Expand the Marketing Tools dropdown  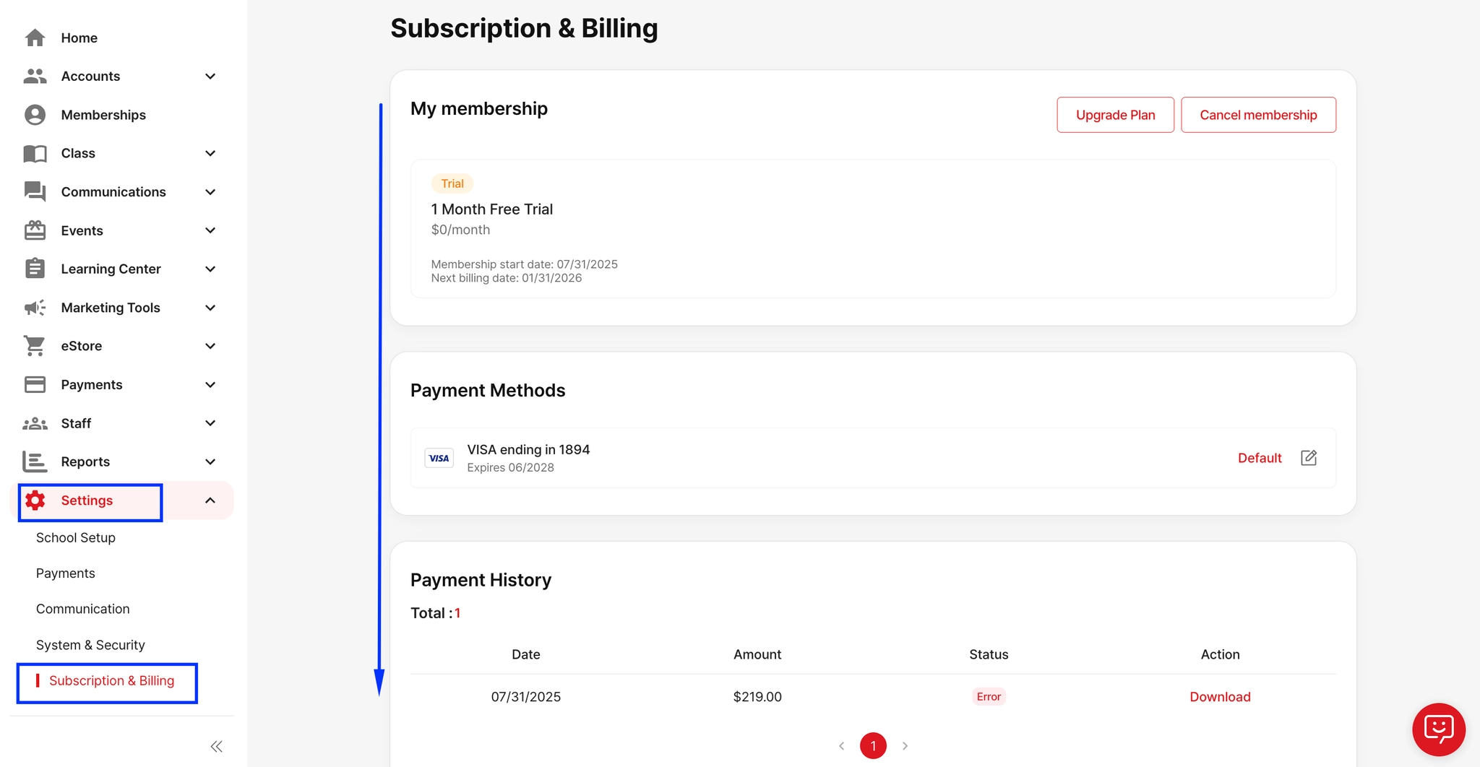coord(210,307)
